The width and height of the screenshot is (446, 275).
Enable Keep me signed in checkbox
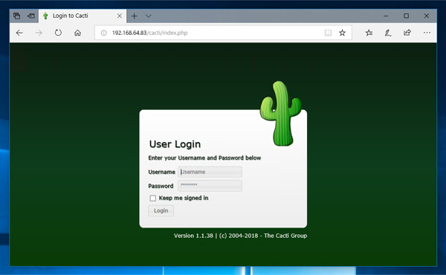click(152, 198)
